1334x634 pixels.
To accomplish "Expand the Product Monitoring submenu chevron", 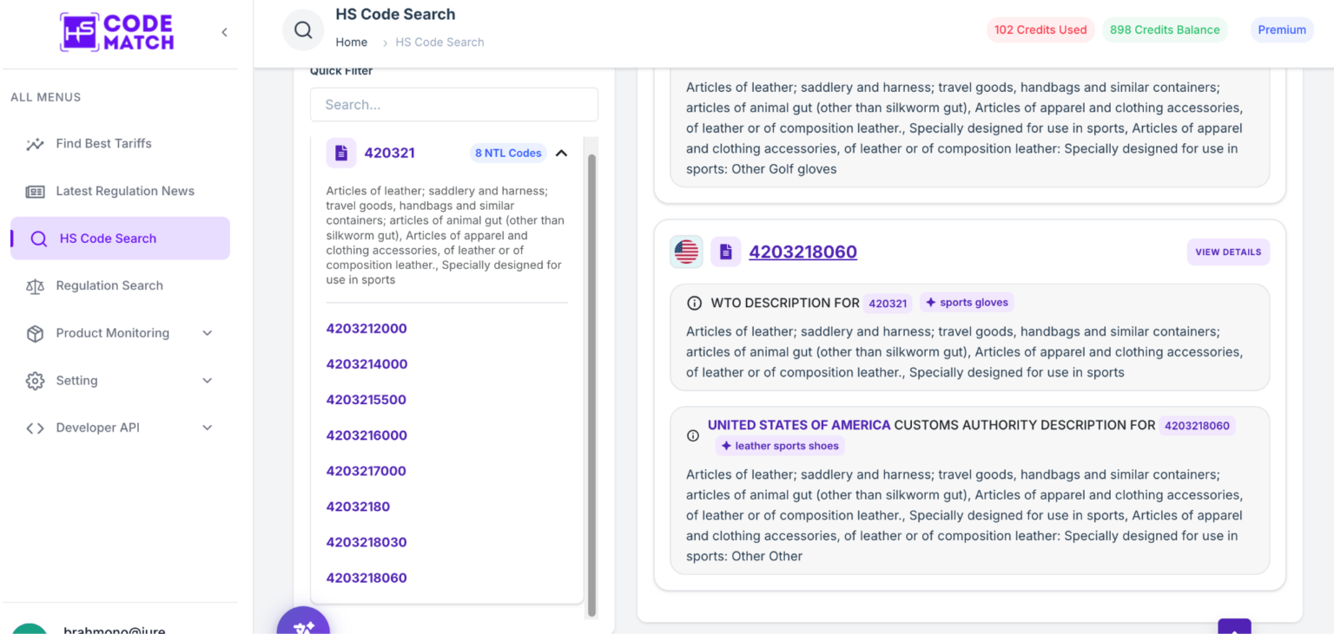I will point(207,333).
